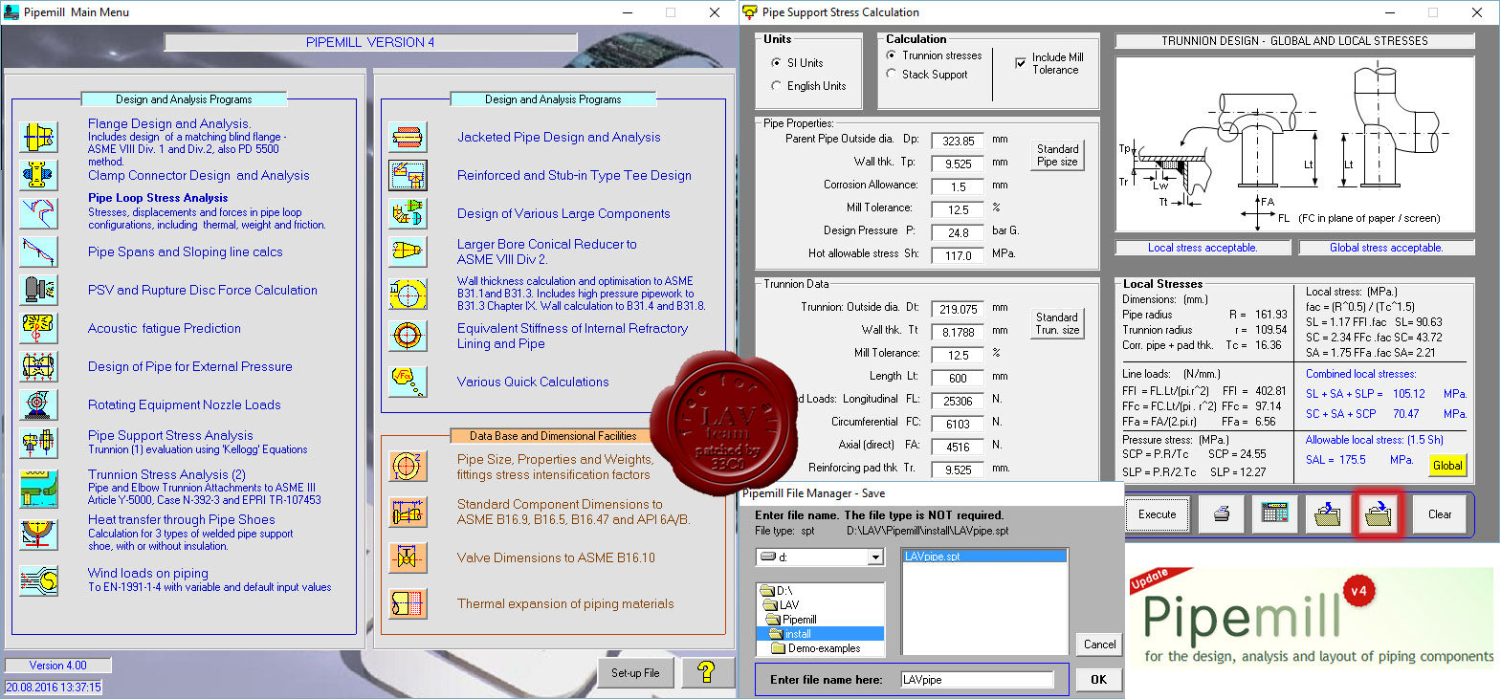Click Jacketed Pipe Design and Analysis link
This screenshot has width=1501, height=699.
(559, 137)
